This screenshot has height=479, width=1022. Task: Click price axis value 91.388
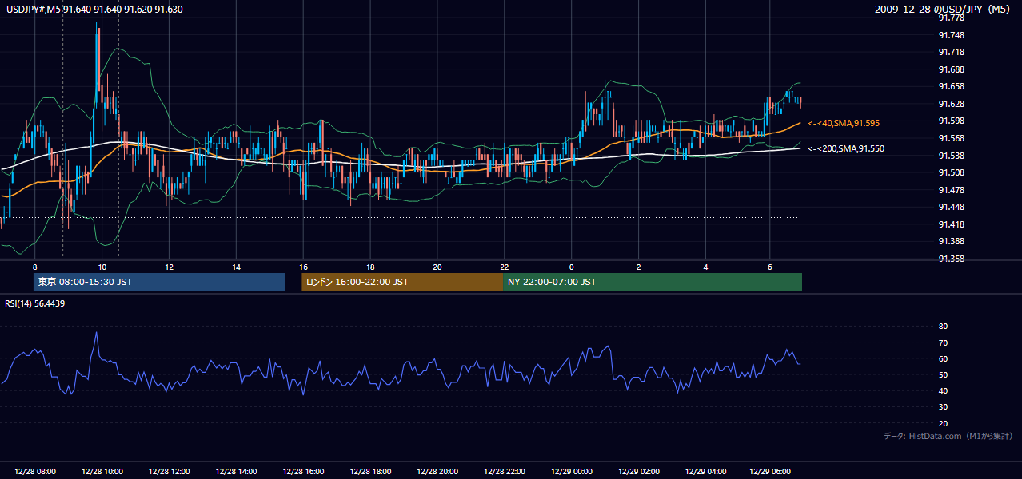click(951, 241)
